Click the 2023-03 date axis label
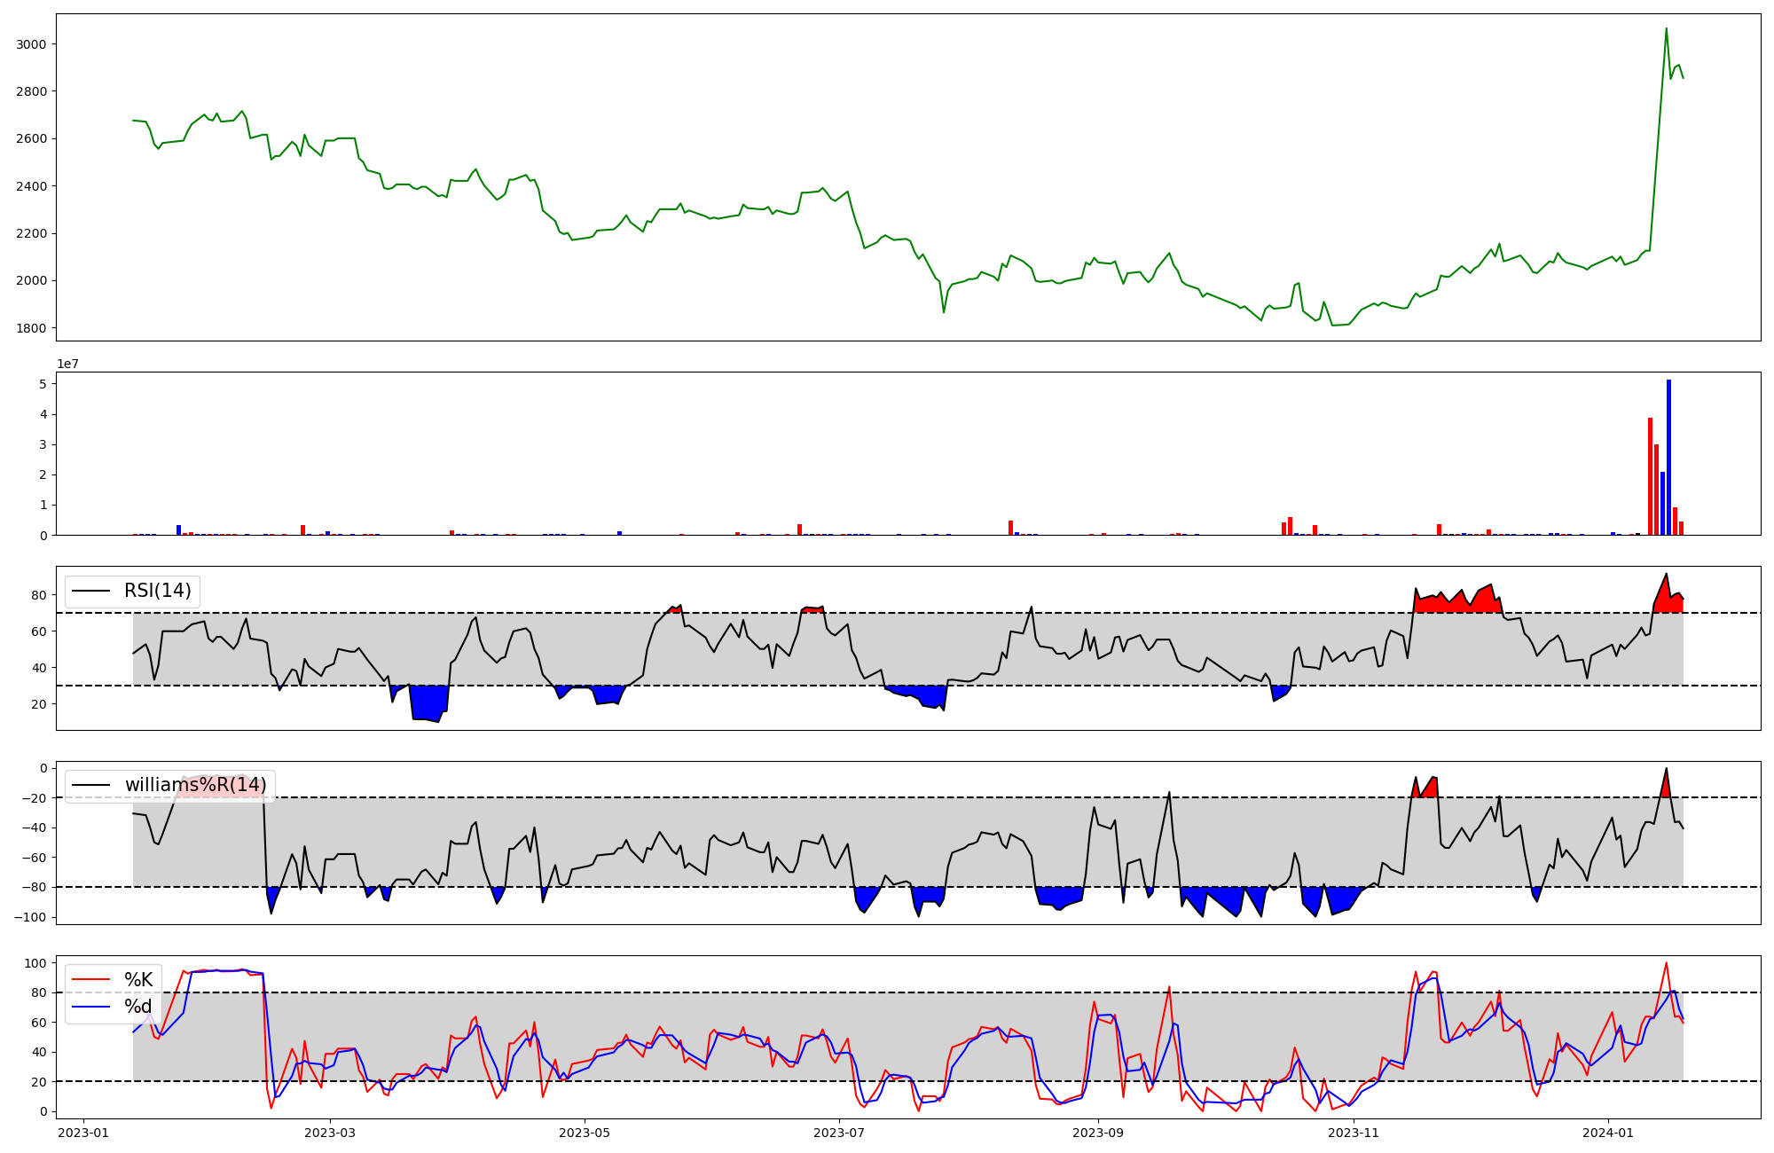 point(330,1132)
